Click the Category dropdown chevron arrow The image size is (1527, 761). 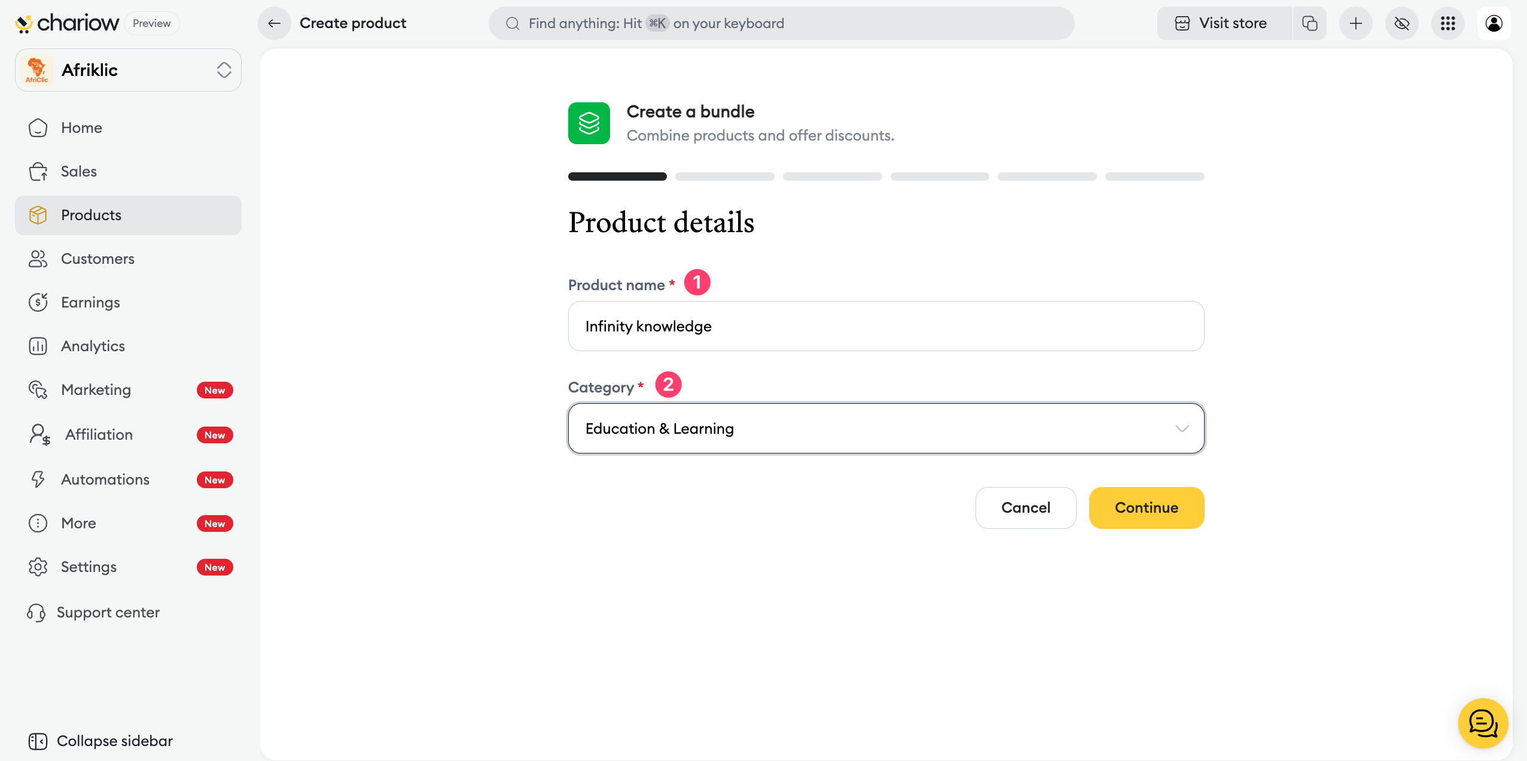pyautogui.click(x=1182, y=428)
